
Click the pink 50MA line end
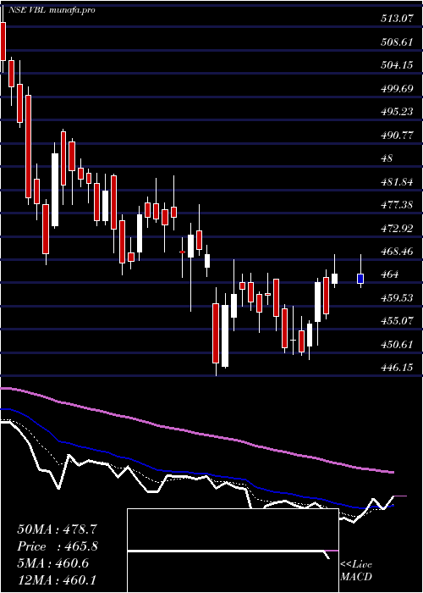pyautogui.click(x=393, y=472)
